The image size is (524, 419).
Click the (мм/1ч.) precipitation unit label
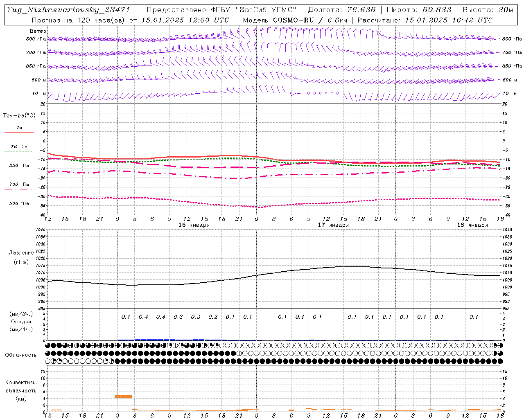(21, 329)
